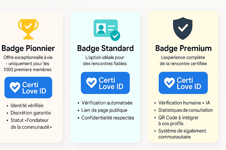
Task: Click 'QR Code à intégrer' feature
Action: pos(178,118)
